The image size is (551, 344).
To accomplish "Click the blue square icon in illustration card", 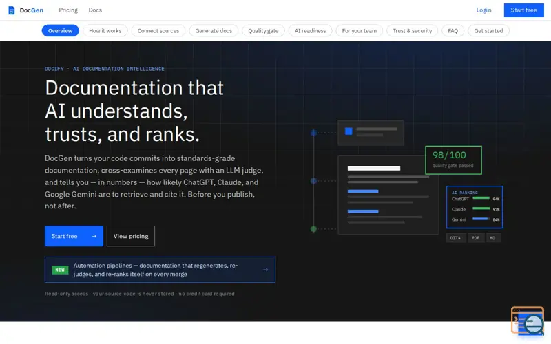I will click(x=349, y=131).
